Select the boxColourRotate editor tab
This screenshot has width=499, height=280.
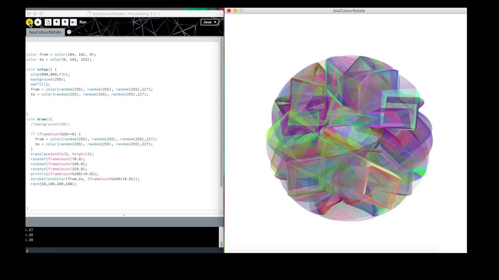coord(45,32)
